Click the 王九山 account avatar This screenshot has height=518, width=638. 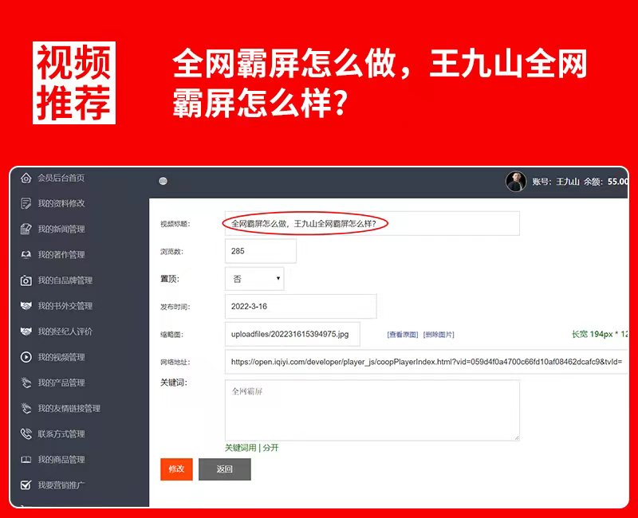tap(516, 182)
